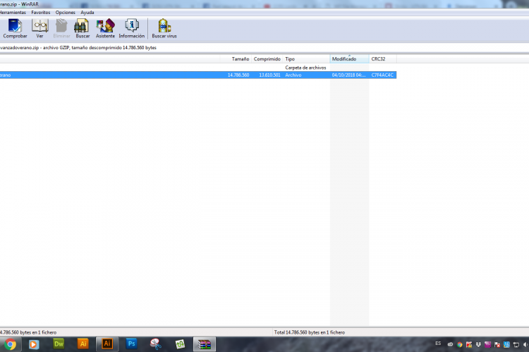
Task: Open the Favoritos menu
Action: 41,13
